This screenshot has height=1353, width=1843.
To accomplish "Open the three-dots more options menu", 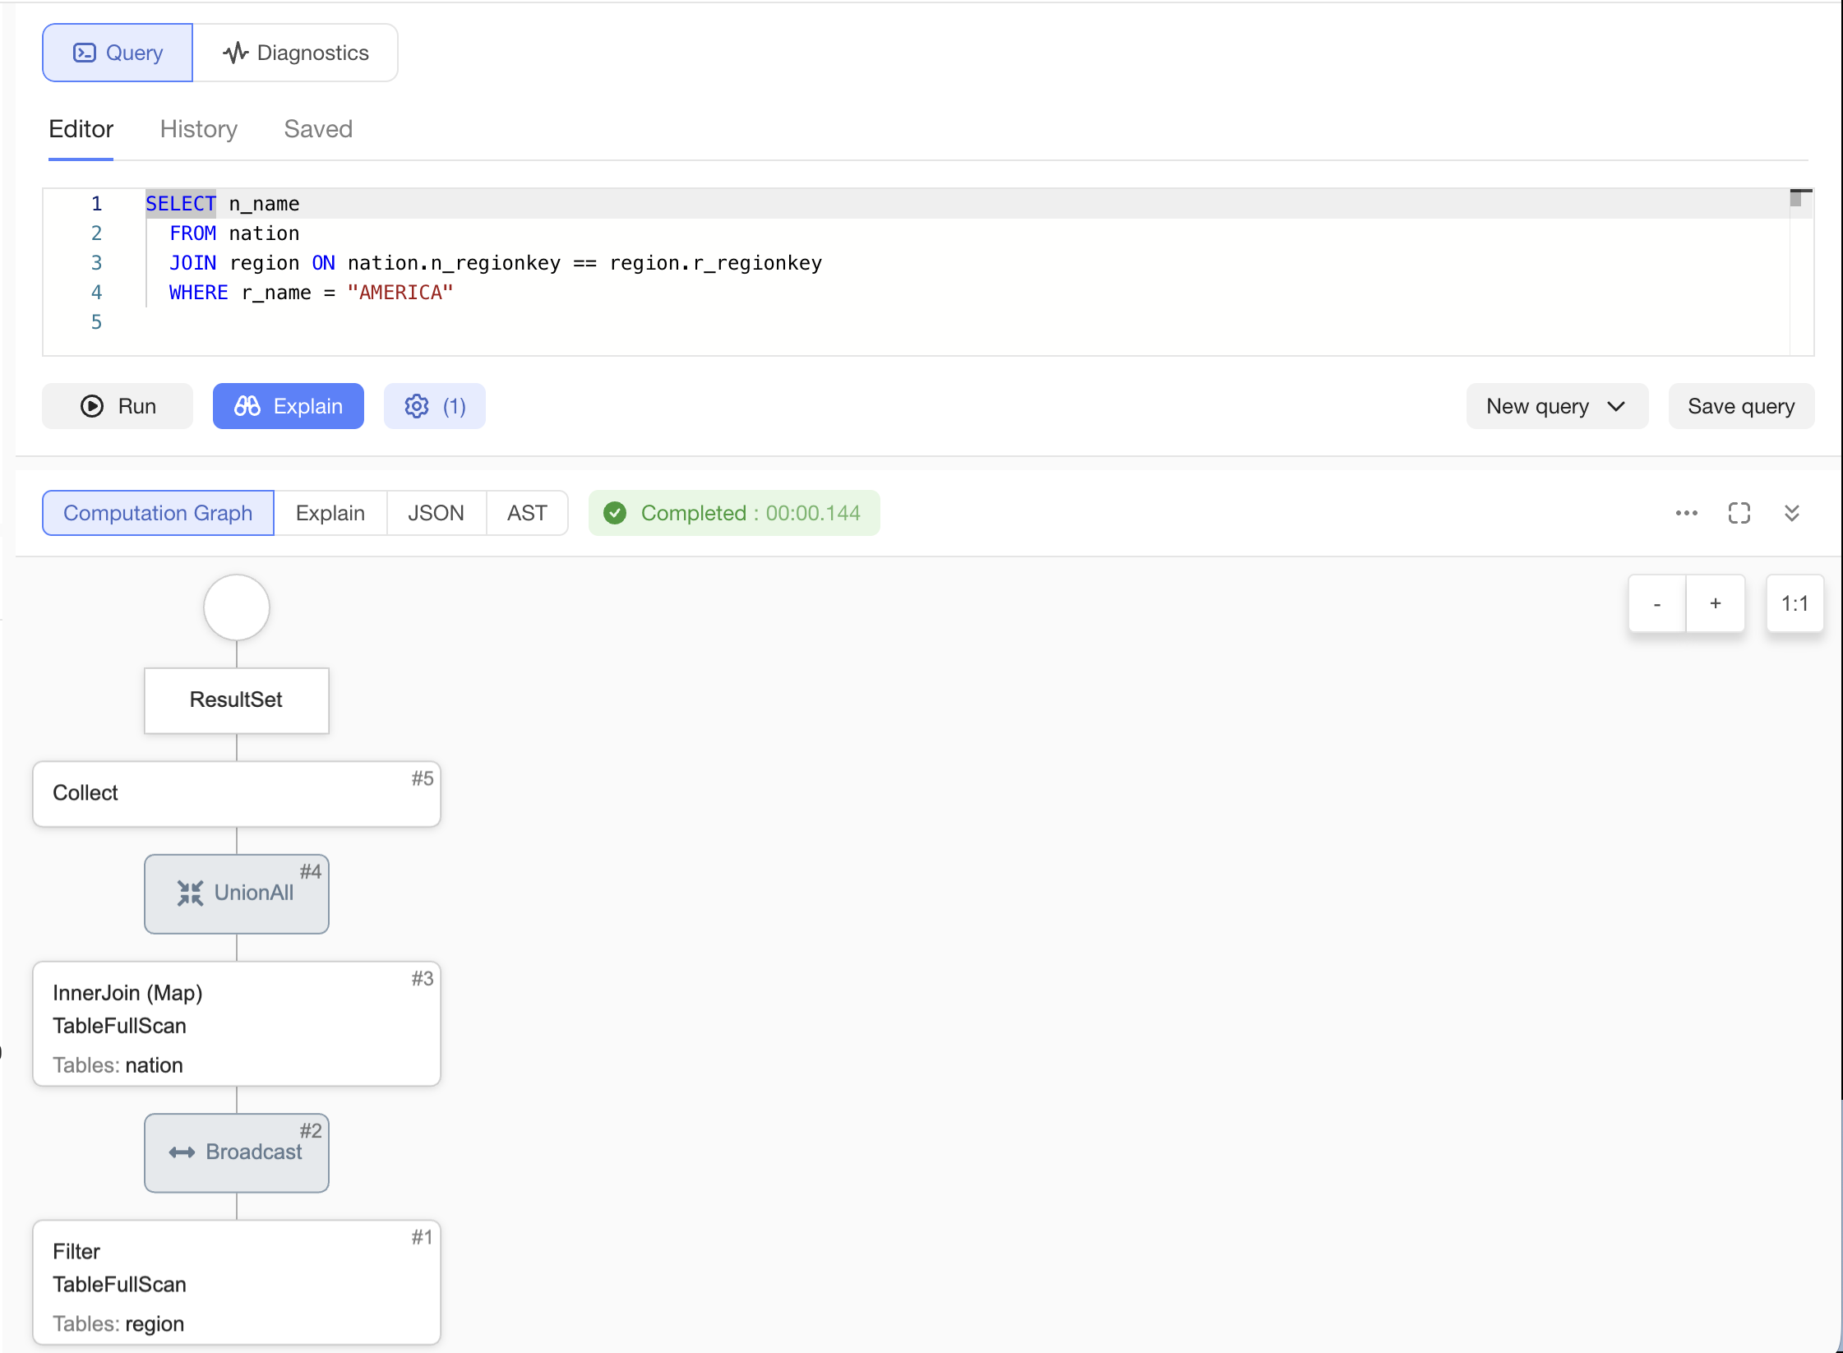I will coord(1687,513).
